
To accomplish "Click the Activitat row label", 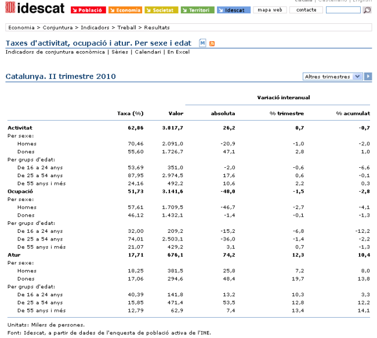I will pyautogui.click(x=20, y=128).
